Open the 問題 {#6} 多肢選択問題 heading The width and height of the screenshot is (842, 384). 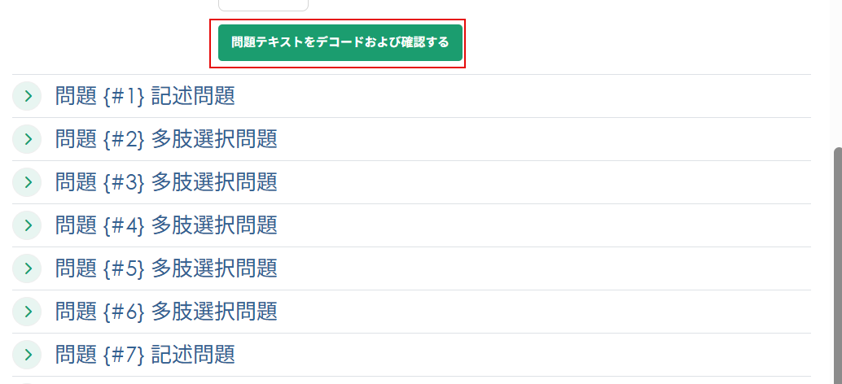(x=166, y=312)
